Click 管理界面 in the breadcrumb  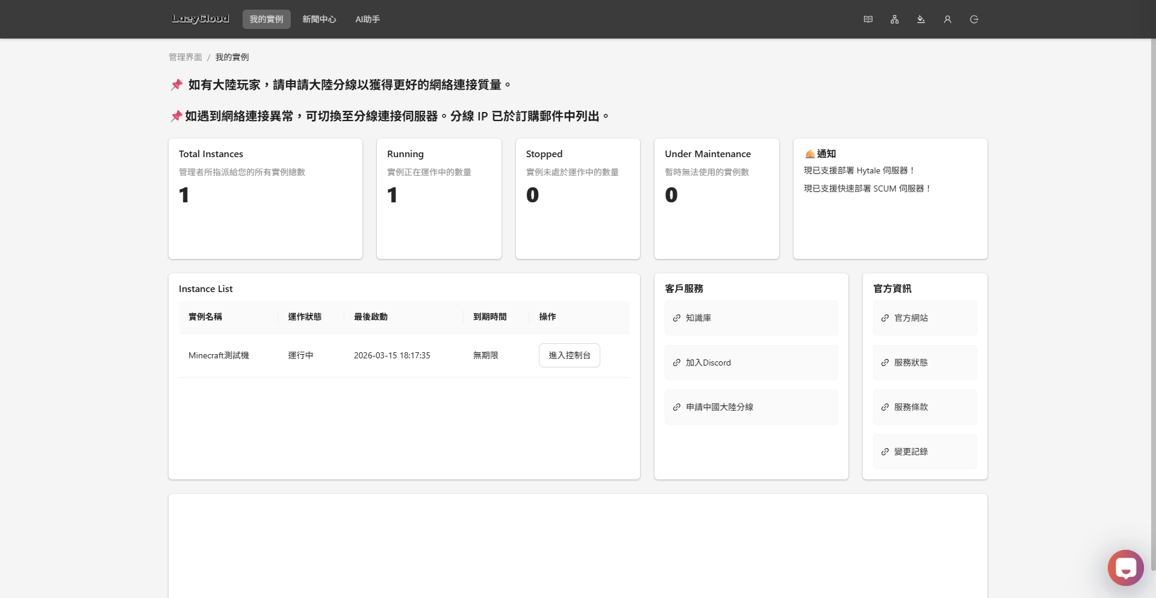[x=185, y=57]
